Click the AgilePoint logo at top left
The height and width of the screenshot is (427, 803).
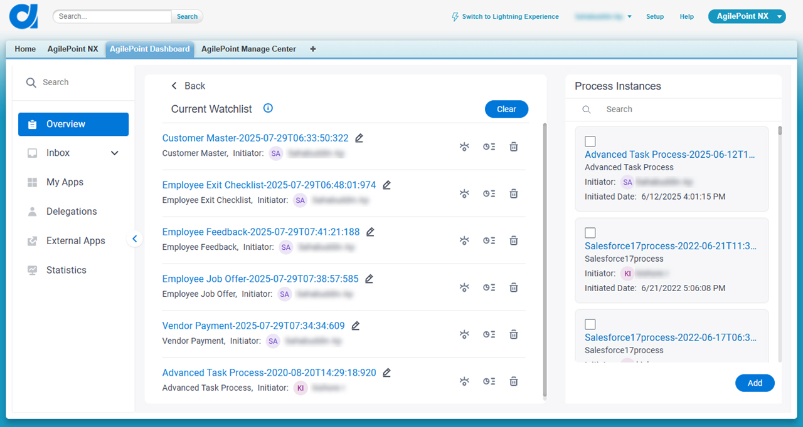[24, 16]
